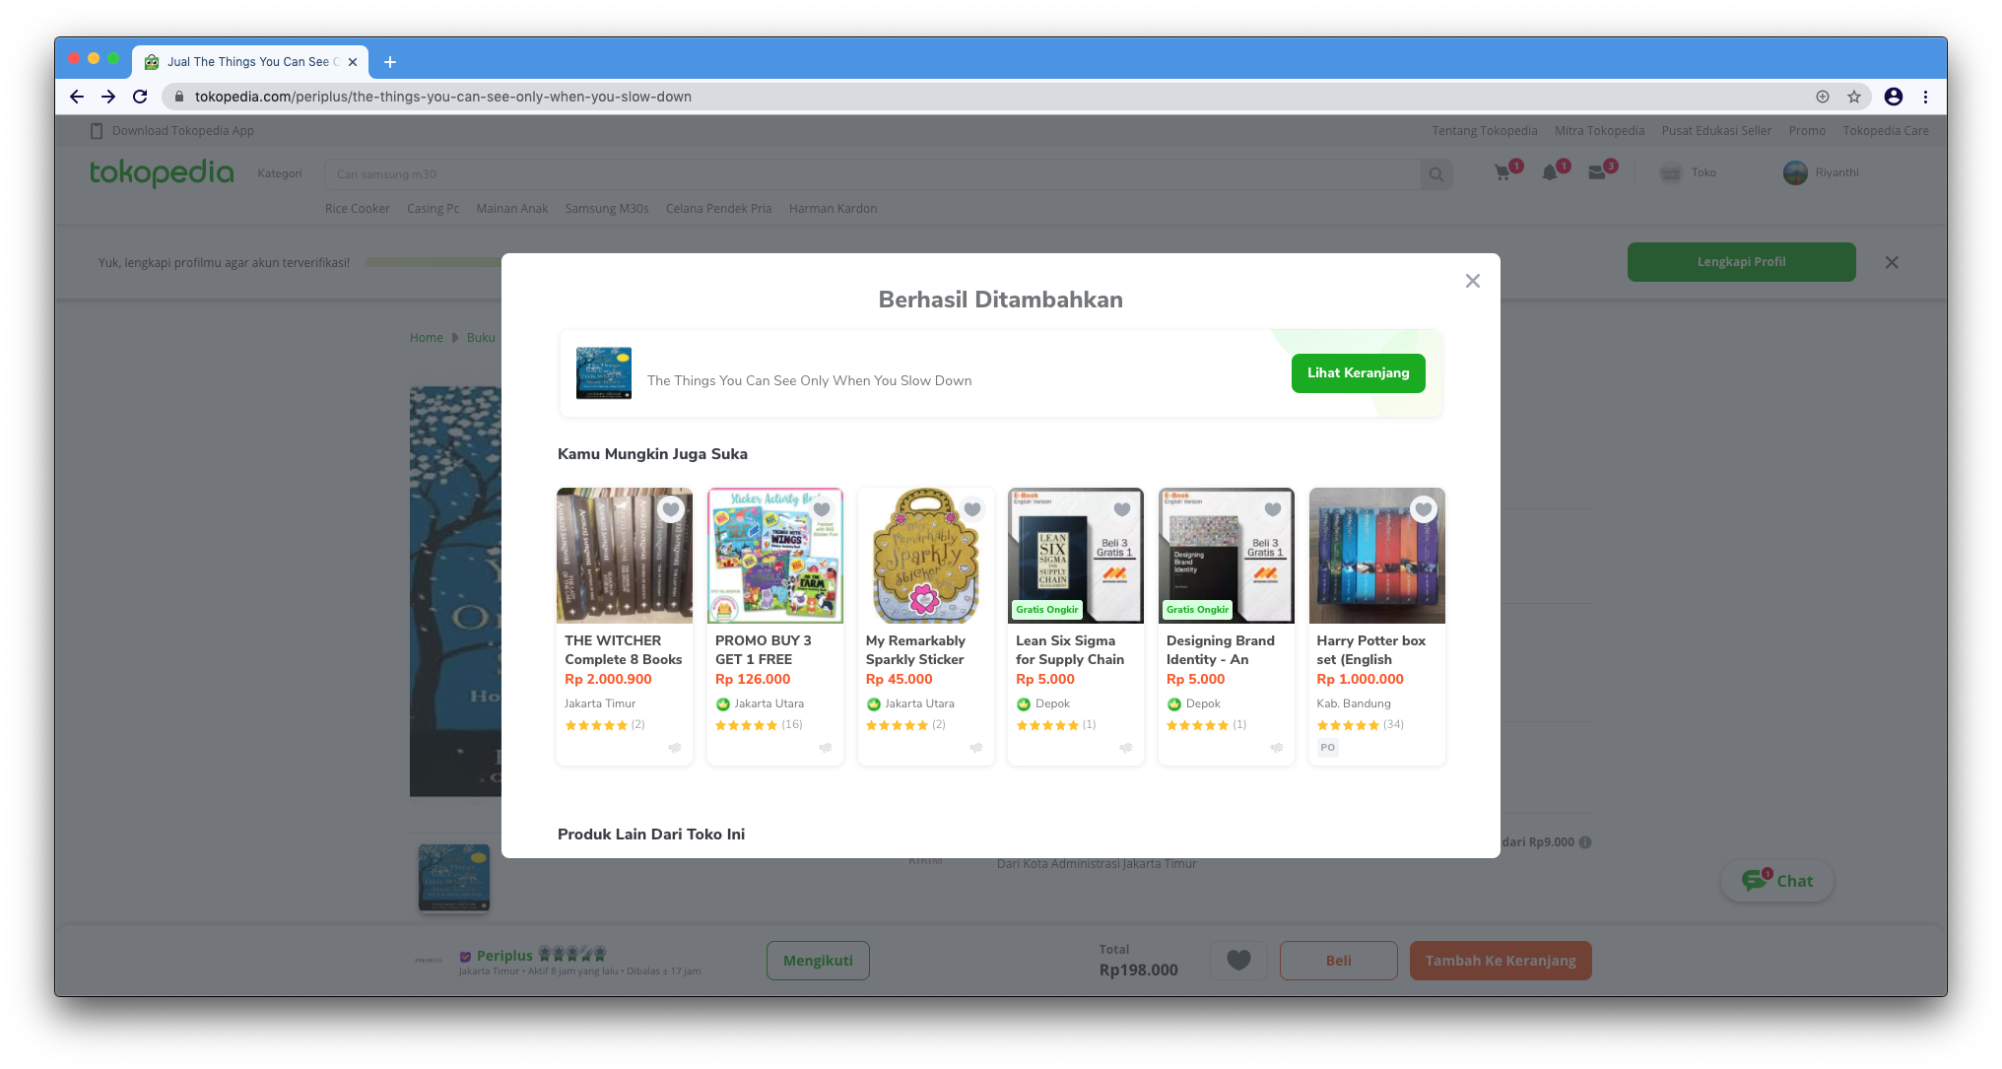Click the browser back arrow

point(76,97)
